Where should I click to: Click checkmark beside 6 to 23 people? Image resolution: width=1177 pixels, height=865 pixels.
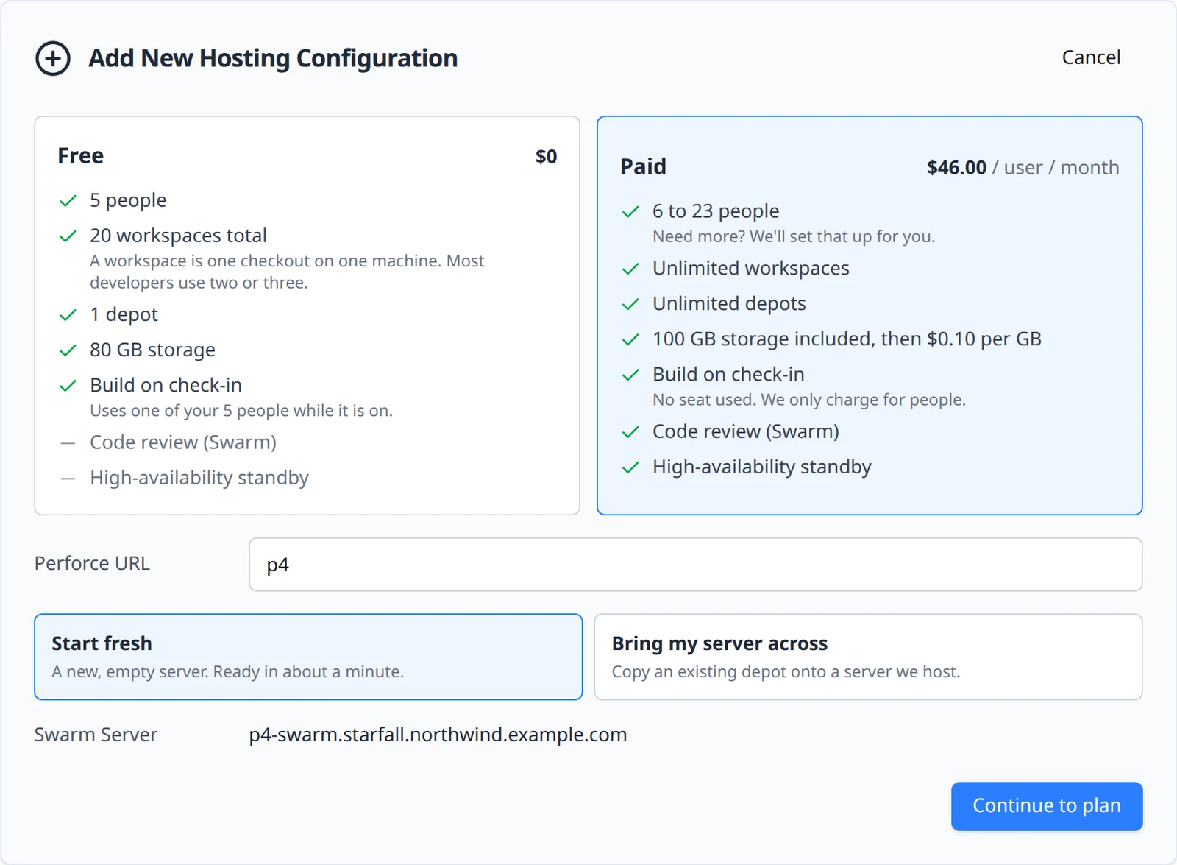[630, 212]
